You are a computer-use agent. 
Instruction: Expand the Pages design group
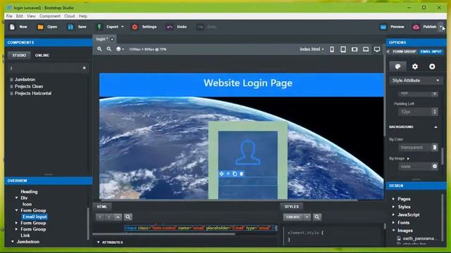coord(393,199)
